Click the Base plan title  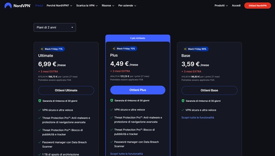[186, 56]
